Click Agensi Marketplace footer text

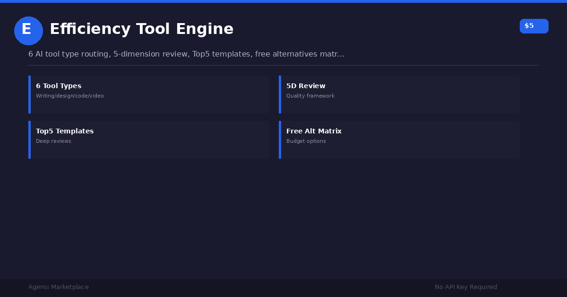point(59,287)
